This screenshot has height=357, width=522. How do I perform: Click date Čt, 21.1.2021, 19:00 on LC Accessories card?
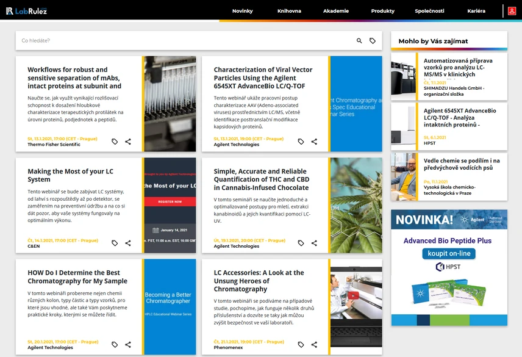coord(249,342)
